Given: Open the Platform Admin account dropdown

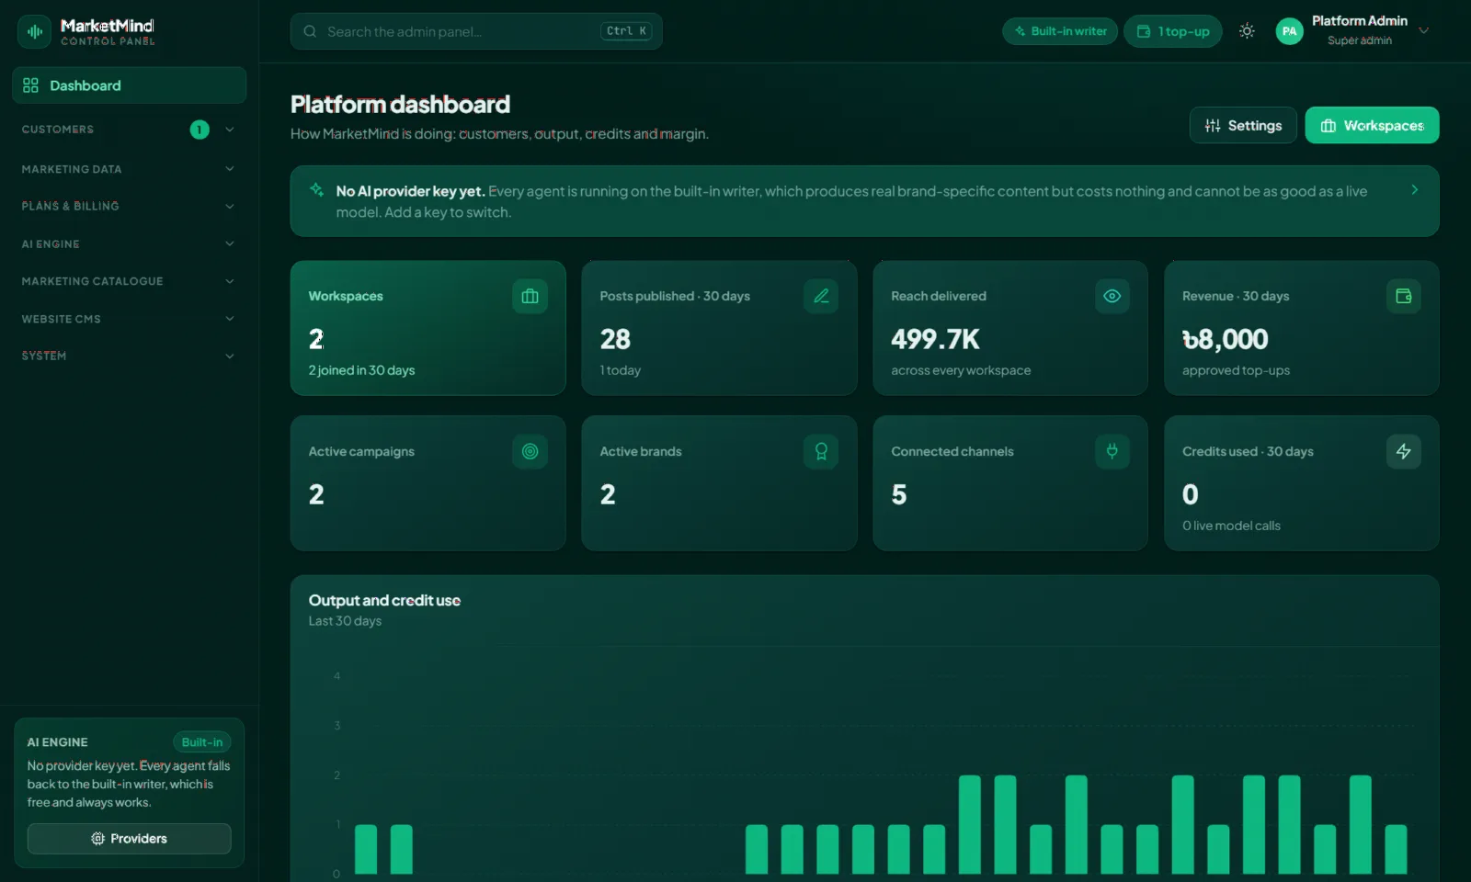Looking at the screenshot, I should [1353, 31].
